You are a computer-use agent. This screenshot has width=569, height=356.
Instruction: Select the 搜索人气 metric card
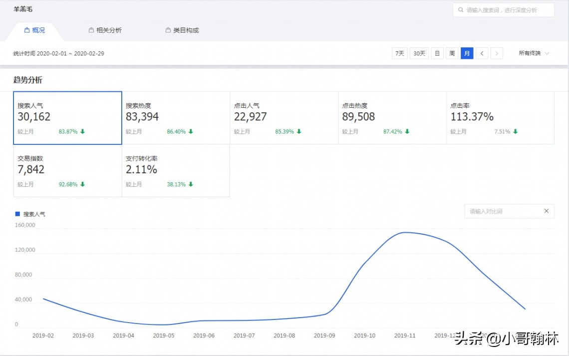click(x=67, y=118)
